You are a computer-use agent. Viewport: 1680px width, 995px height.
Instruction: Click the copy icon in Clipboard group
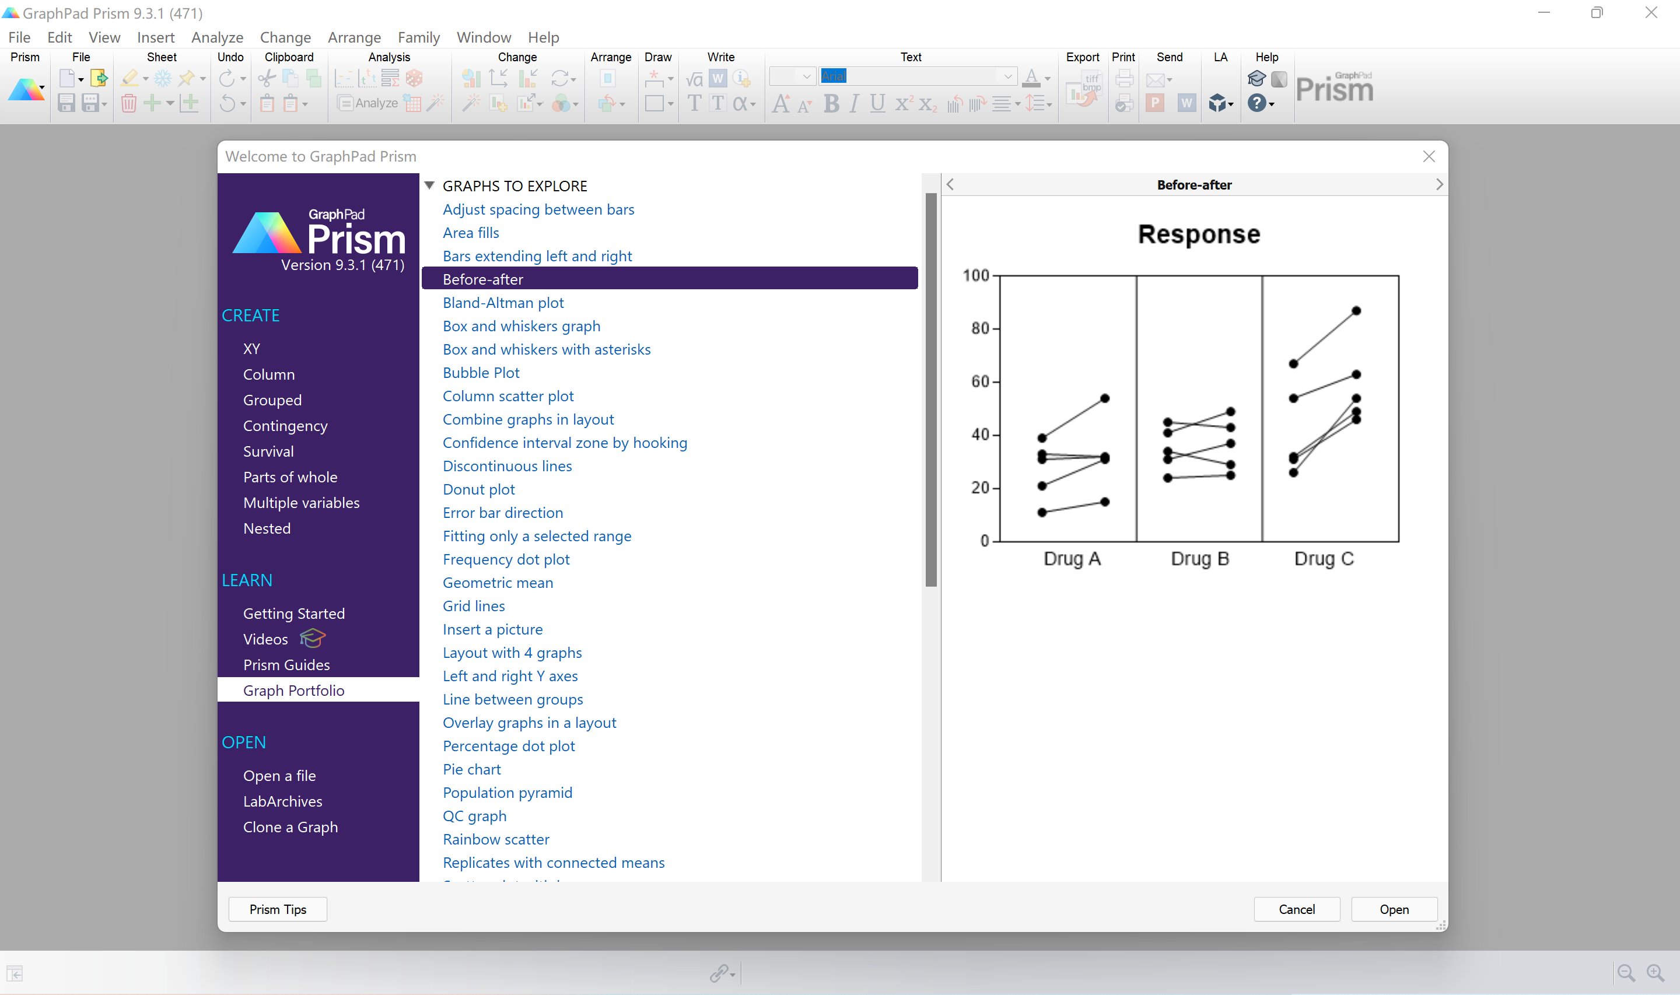(289, 79)
